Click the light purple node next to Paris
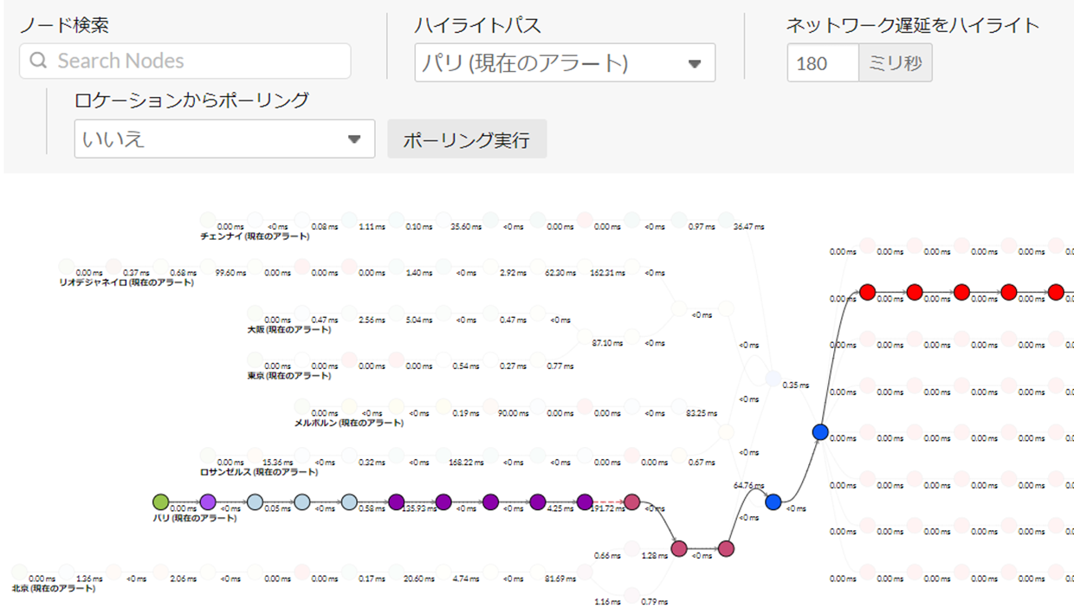Viewport: 1074px width, 615px height. click(x=208, y=502)
